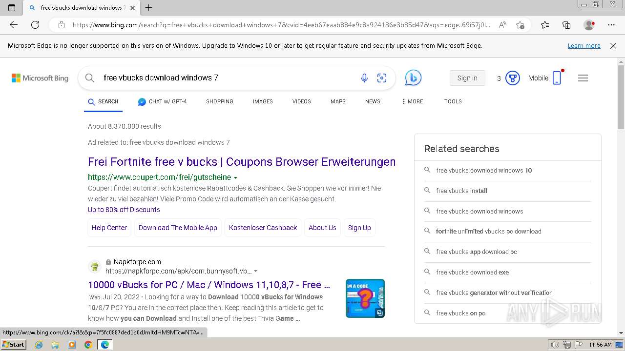Open the taskbar clock showing 11:56 AM

point(600,345)
